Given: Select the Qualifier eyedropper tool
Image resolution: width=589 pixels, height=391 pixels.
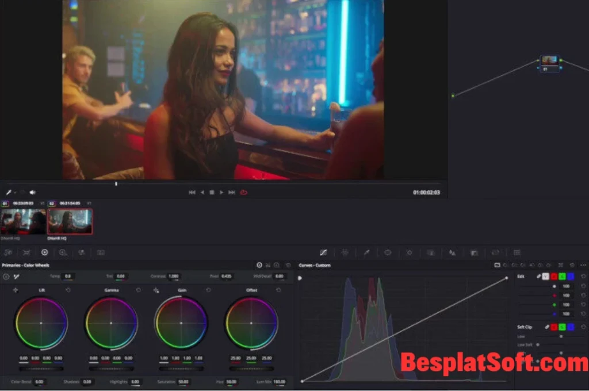Looking at the screenshot, I should tap(366, 252).
